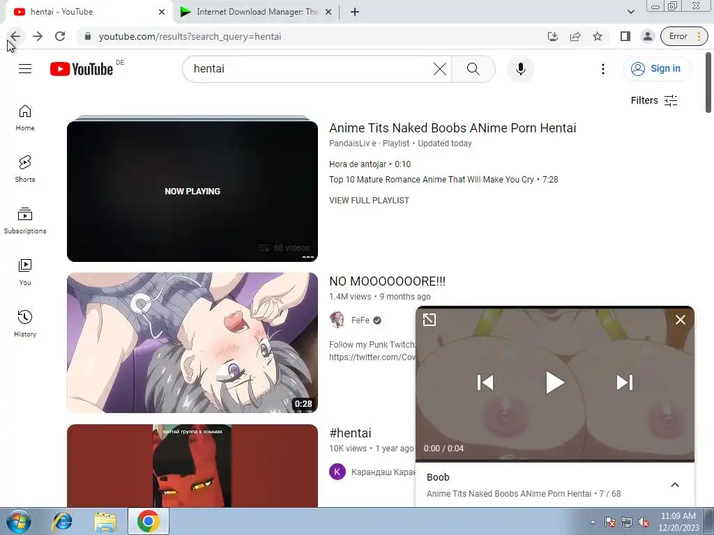Open the 0:28 video thumbnail
Viewport: 714px width, 535px height.
[192, 343]
